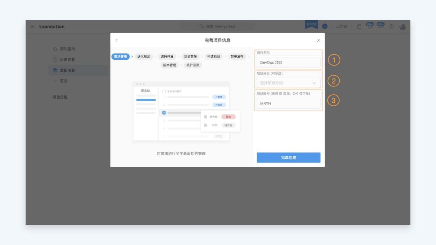Select the 统计回顾 step tab
The height and width of the screenshot is (245, 436).
[x=193, y=65]
